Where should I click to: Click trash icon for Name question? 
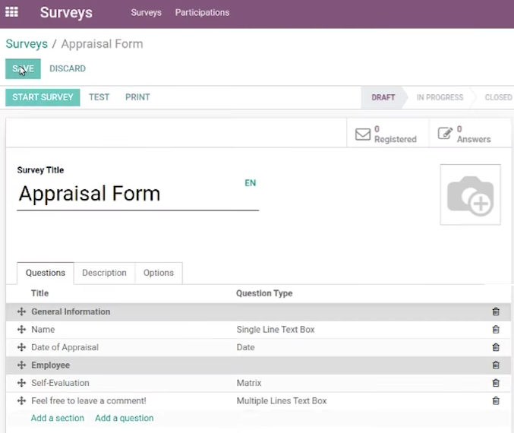click(496, 330)
